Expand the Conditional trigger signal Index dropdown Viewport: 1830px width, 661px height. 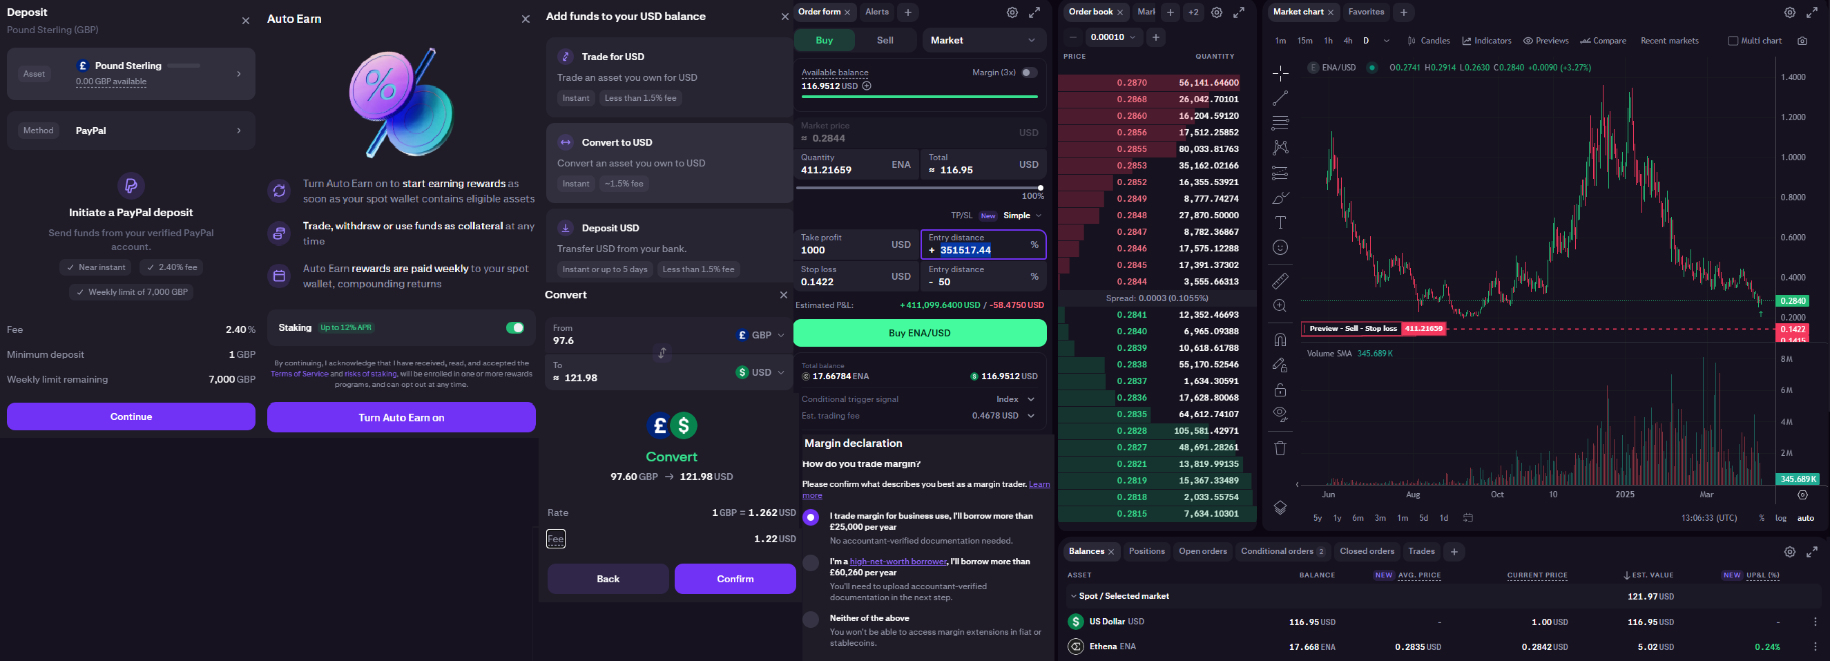coord(1016,399)
